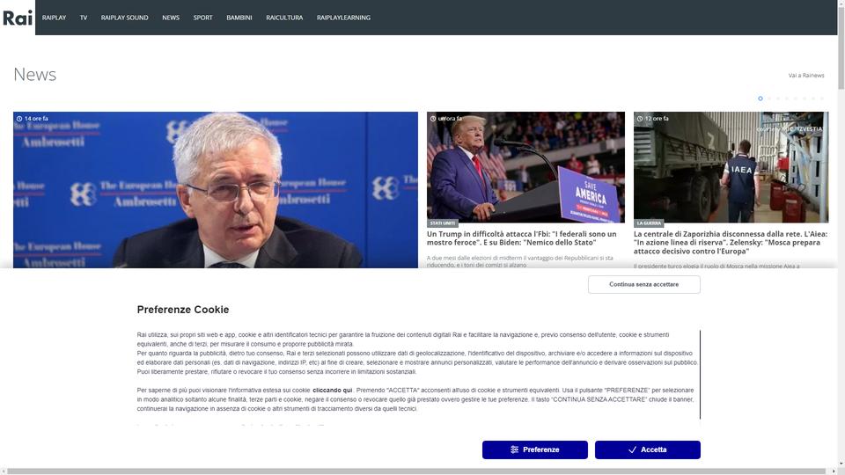Open the NEWS menu item

[x=171, y=18]
